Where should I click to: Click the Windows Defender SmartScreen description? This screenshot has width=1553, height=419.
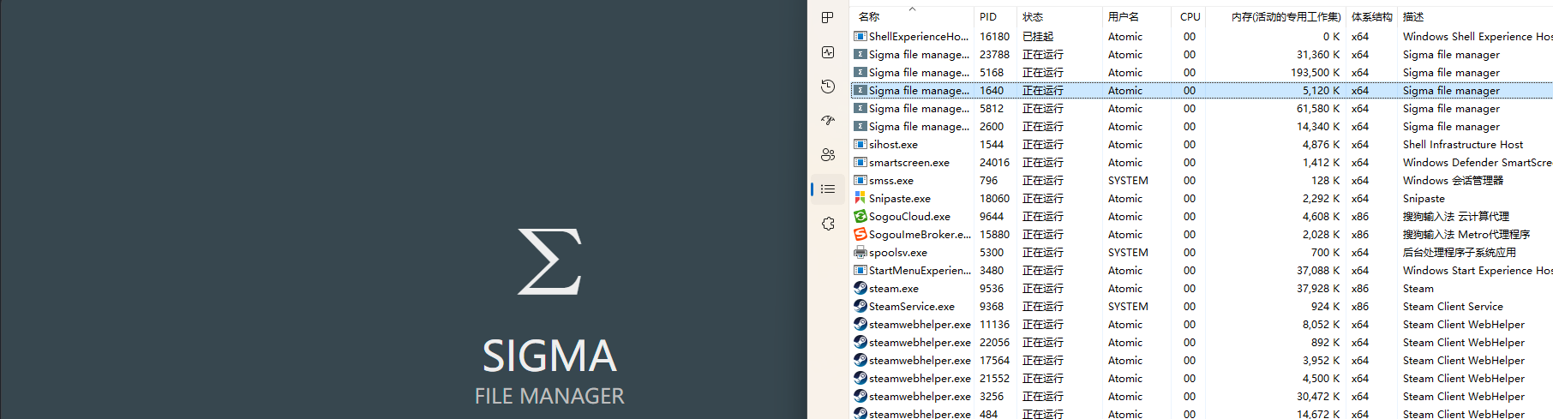click(1478, 162)
